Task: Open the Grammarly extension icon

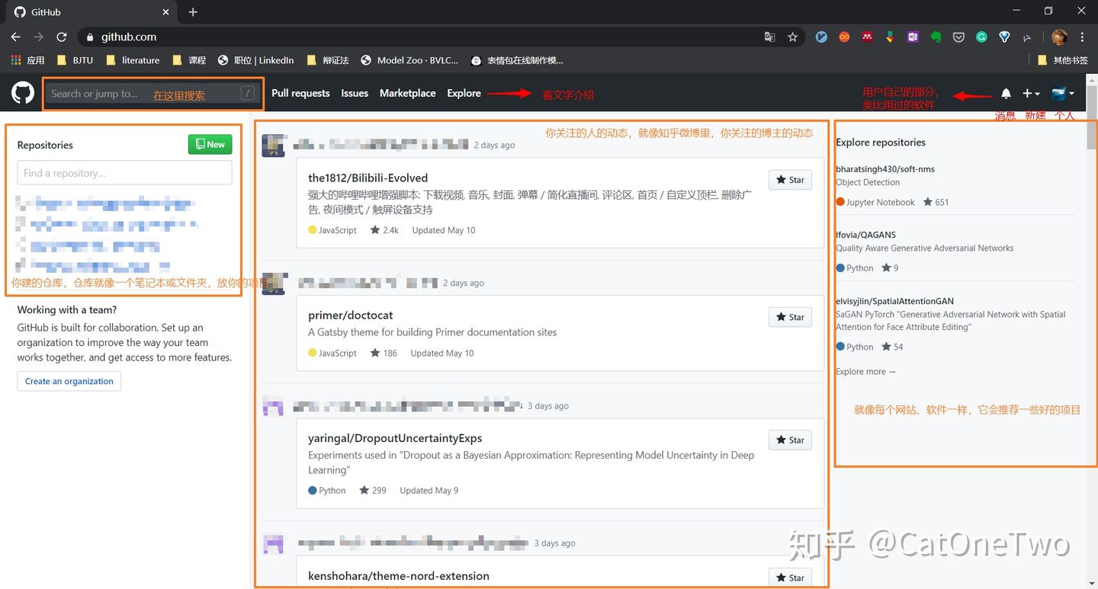Action: pyautogui.click(x=981, y=37)
